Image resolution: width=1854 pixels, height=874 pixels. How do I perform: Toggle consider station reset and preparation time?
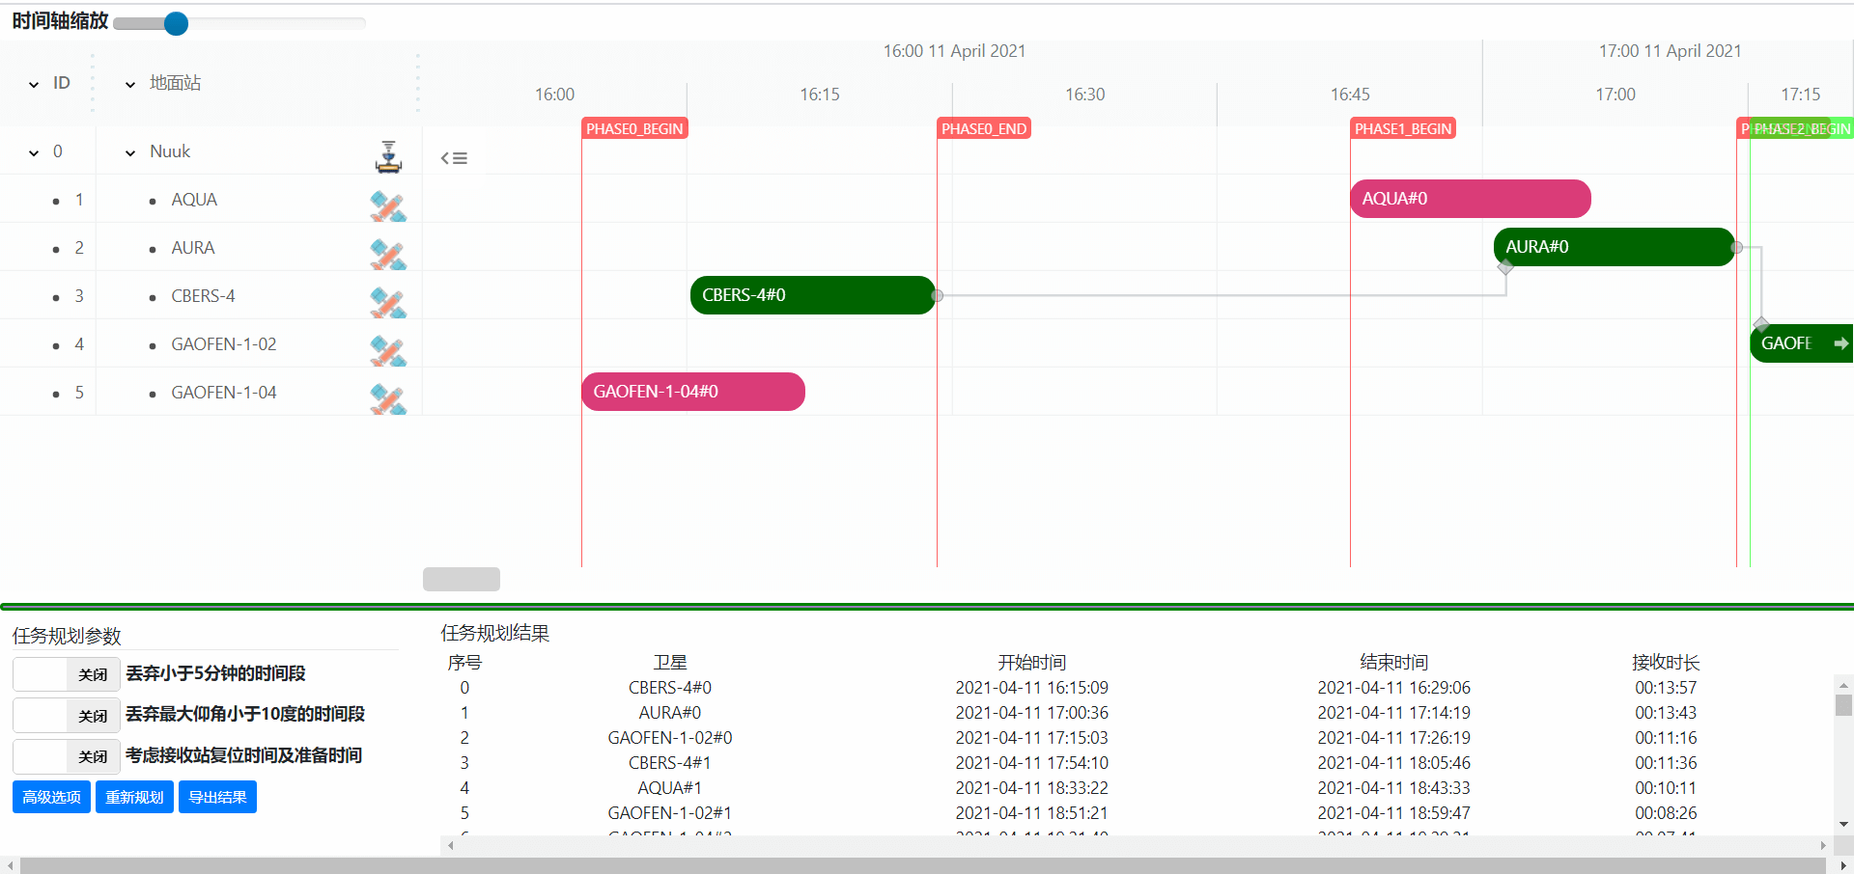pos(66,756)
